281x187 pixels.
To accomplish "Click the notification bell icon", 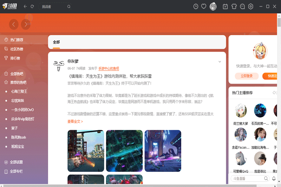I will pyautogui.click(x=274, y=179).
